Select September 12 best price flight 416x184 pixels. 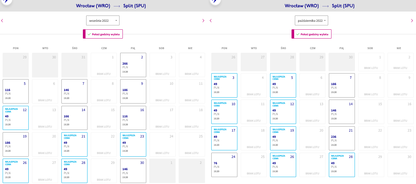click(x=16, y=118)
